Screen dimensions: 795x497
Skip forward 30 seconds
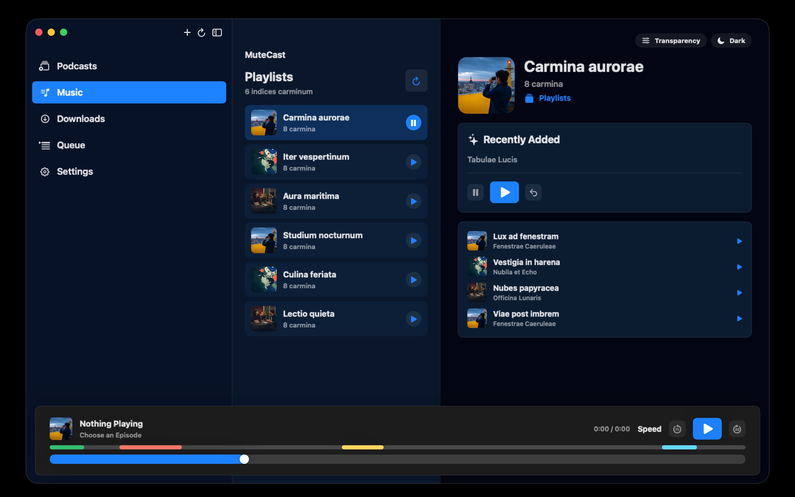click(x=737, y=429)
